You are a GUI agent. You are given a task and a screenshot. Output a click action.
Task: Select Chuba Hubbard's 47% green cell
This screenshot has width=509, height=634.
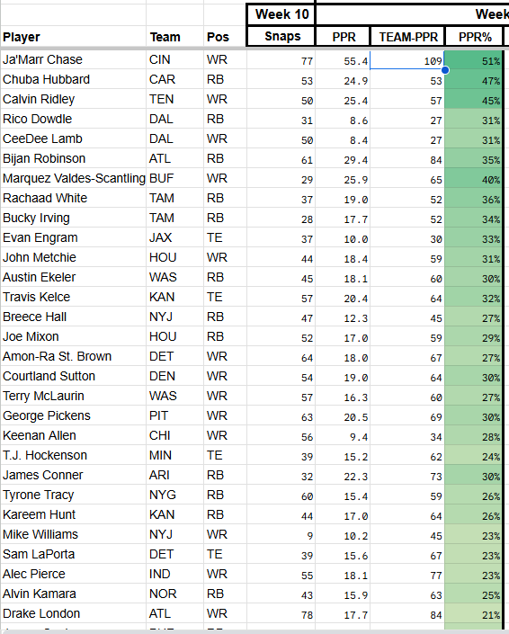(x=473, y=80)
